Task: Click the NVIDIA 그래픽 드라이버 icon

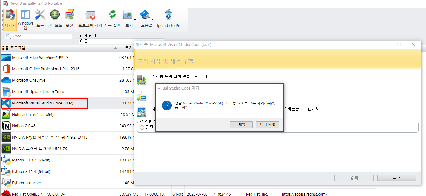Action: (x=6, y=149)
